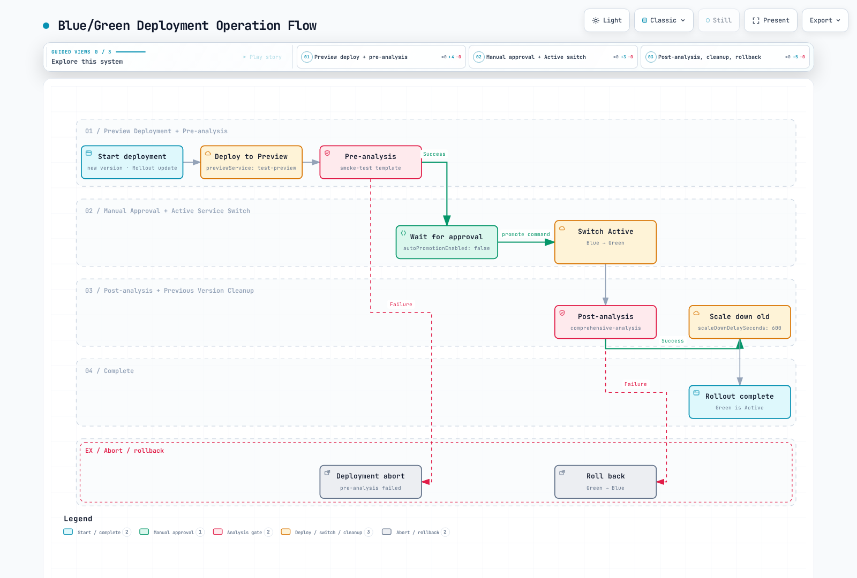
Task: Select the Deployment abort node
Action: 371,482
